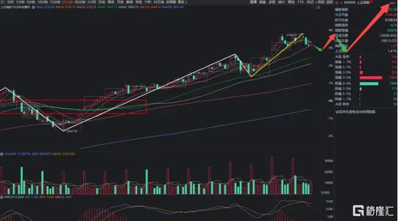The image size is (398, 221).
Task: Open the '更多' dropdown at the end of the period bar
Action: click(182, 2)
